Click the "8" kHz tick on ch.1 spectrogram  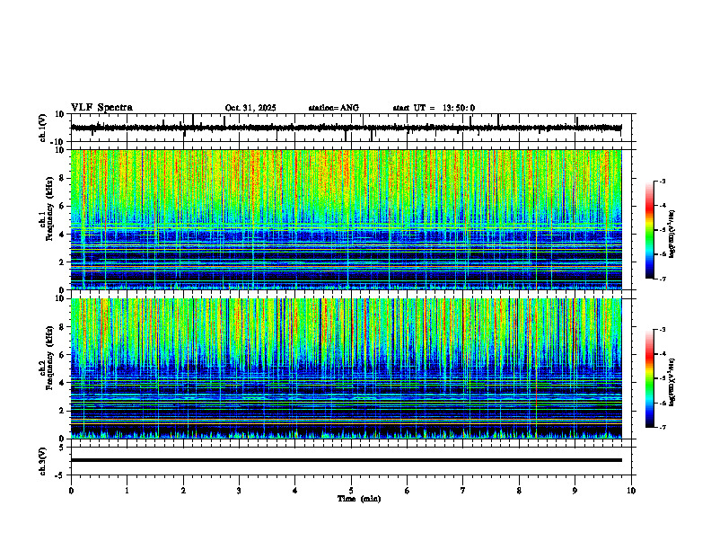[x=63, y=178]
